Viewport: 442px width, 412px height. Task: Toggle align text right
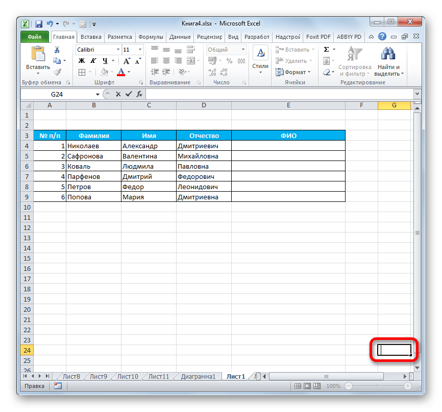178,61
